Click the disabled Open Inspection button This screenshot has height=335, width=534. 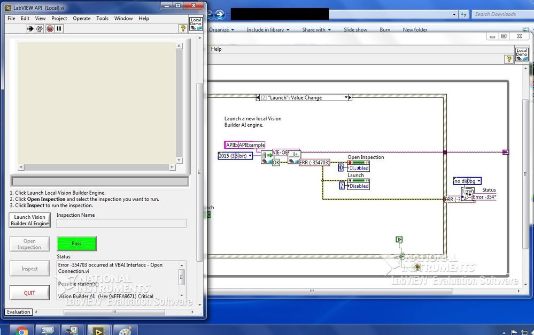coord(29,244)
